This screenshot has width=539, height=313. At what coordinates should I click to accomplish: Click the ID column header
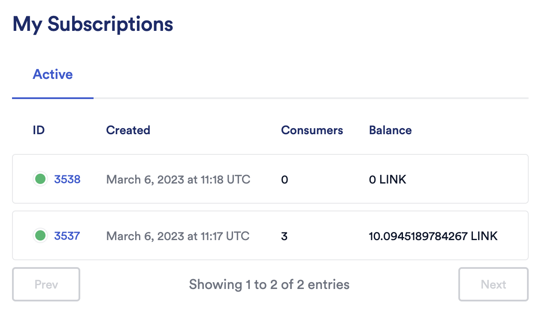(39, 130)
